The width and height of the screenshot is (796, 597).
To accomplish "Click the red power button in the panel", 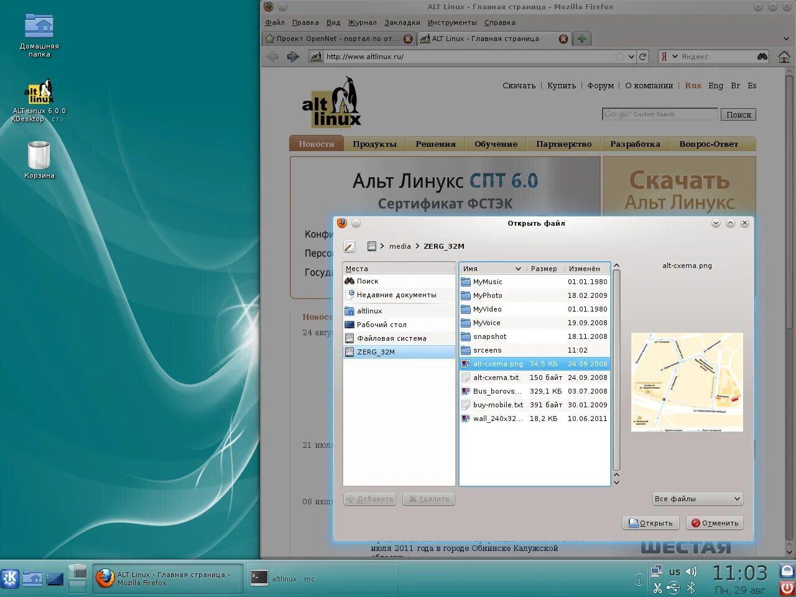I will pos(787,588).
